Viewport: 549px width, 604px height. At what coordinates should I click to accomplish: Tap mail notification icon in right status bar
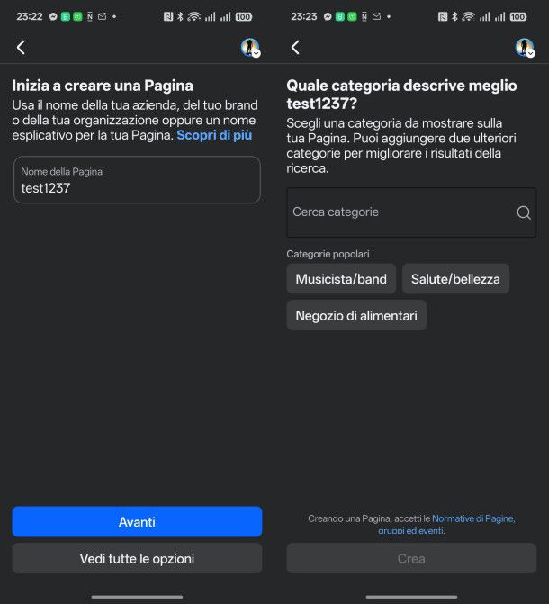tap(376, 16)
